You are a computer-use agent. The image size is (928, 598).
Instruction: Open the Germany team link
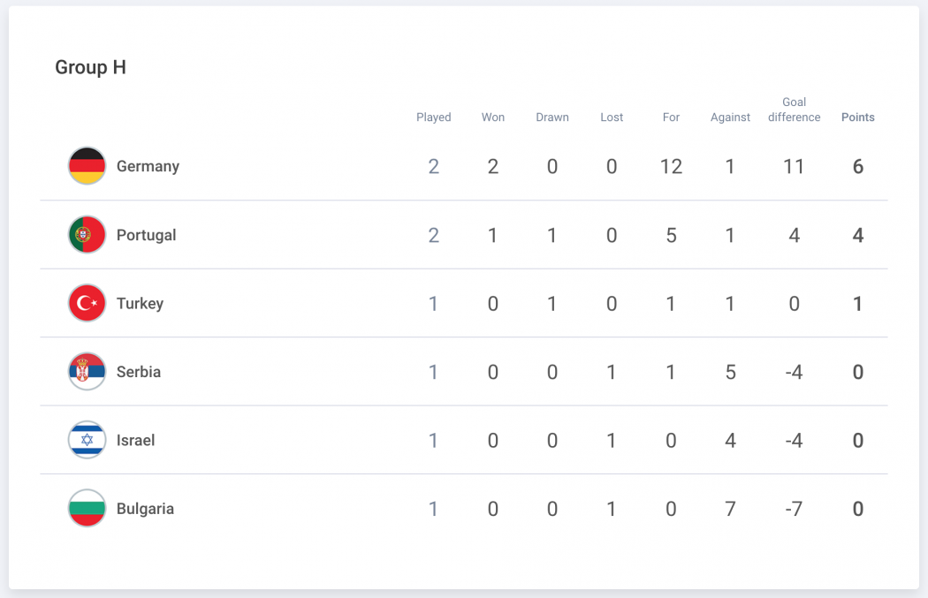148,166
